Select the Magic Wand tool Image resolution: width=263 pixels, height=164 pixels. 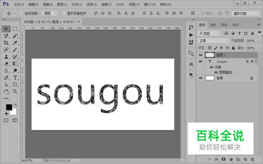point(15,36)
